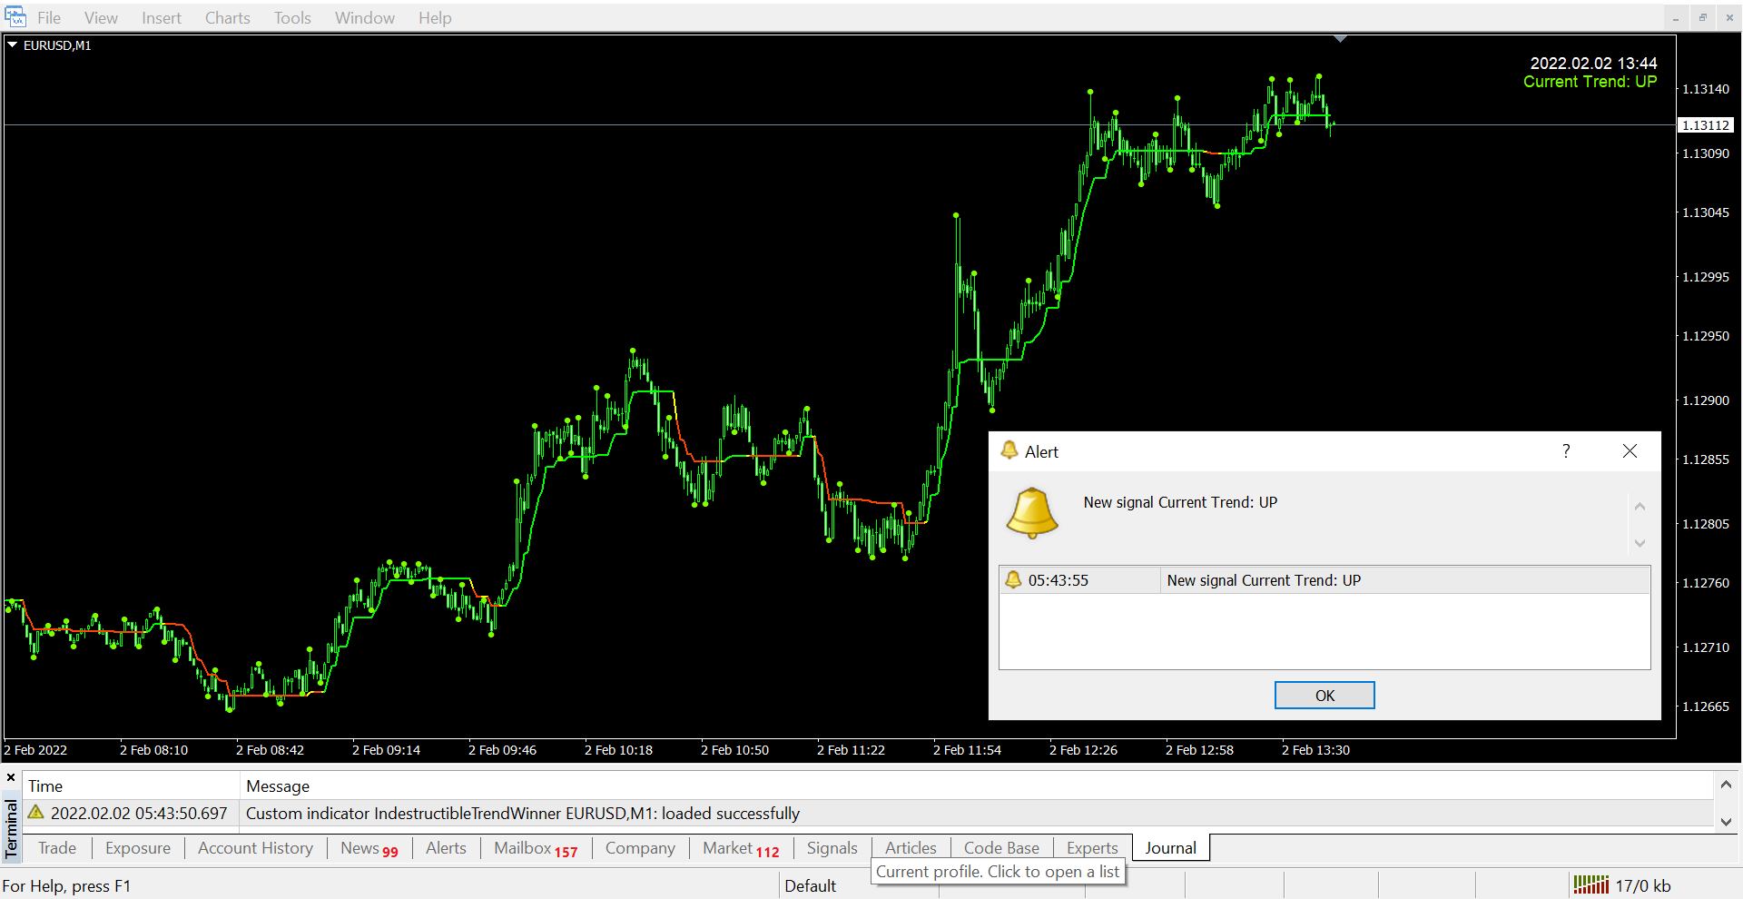Collapse the EURUSD,M1 chart header triangle
Image resolution: width=1743 pixels, height=899 pixels.
tap(12, 45)
